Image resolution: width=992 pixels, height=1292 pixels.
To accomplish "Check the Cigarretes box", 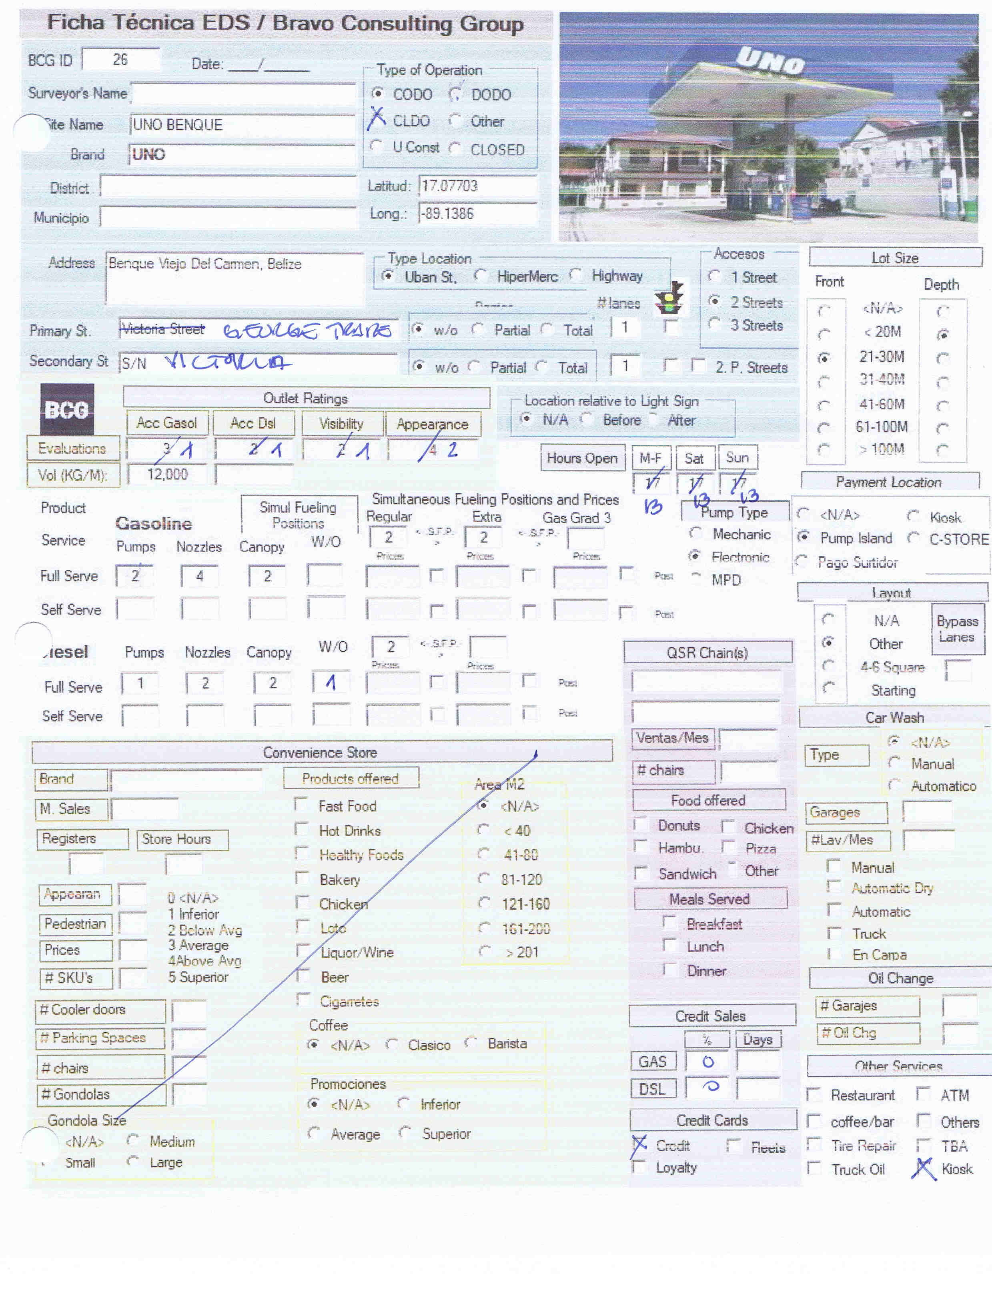I will click(303, 1000).
